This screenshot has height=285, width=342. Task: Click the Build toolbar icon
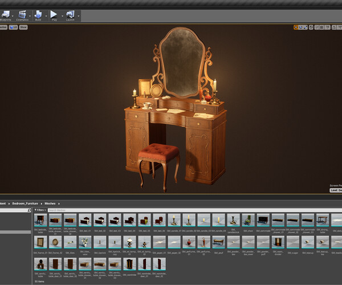pyautogui.click(x=38, y=15)
